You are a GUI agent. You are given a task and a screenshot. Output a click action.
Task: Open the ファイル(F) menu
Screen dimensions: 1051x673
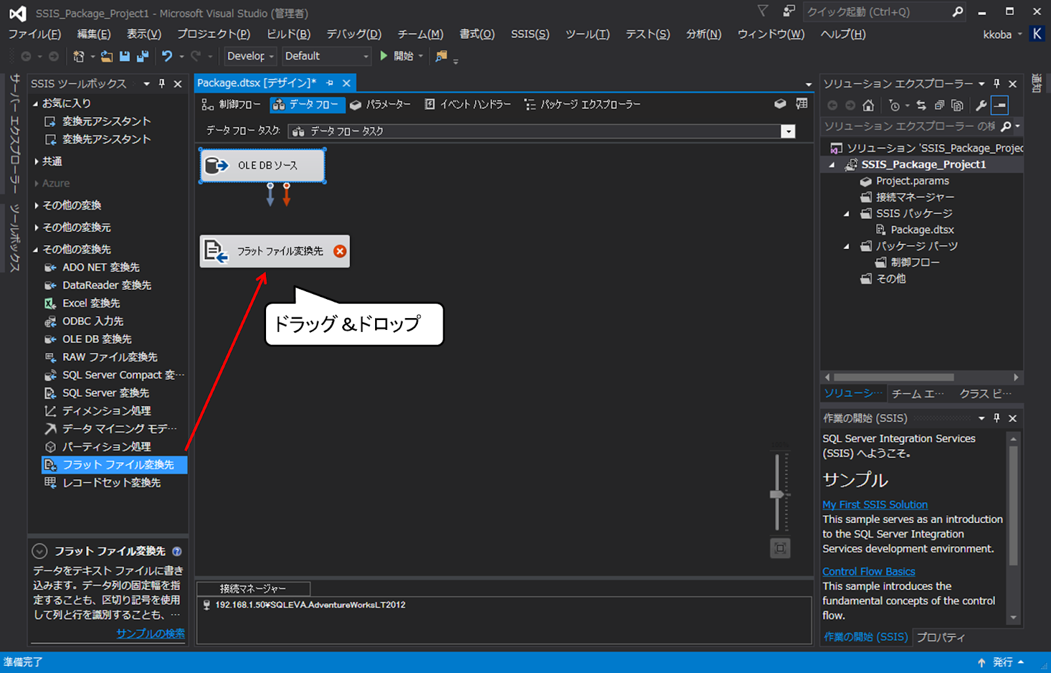pyautogui.click(x=34, y=34)
